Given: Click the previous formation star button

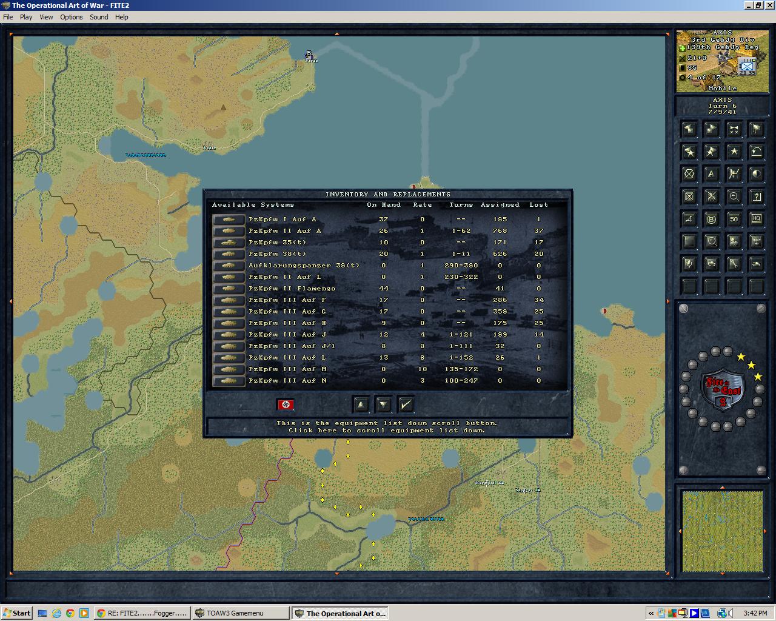Looking at the screenshot, I should 689,151.
